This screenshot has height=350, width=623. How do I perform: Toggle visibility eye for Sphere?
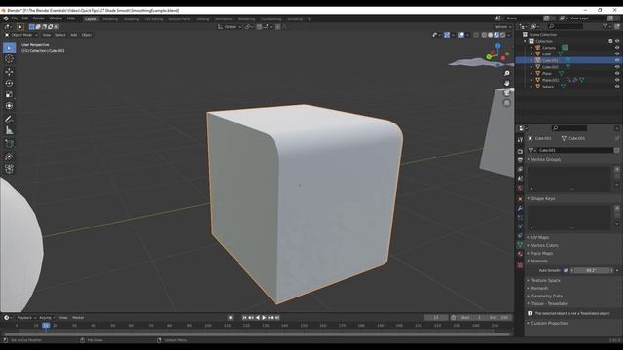pyautogui.click(x=617, y=87)
